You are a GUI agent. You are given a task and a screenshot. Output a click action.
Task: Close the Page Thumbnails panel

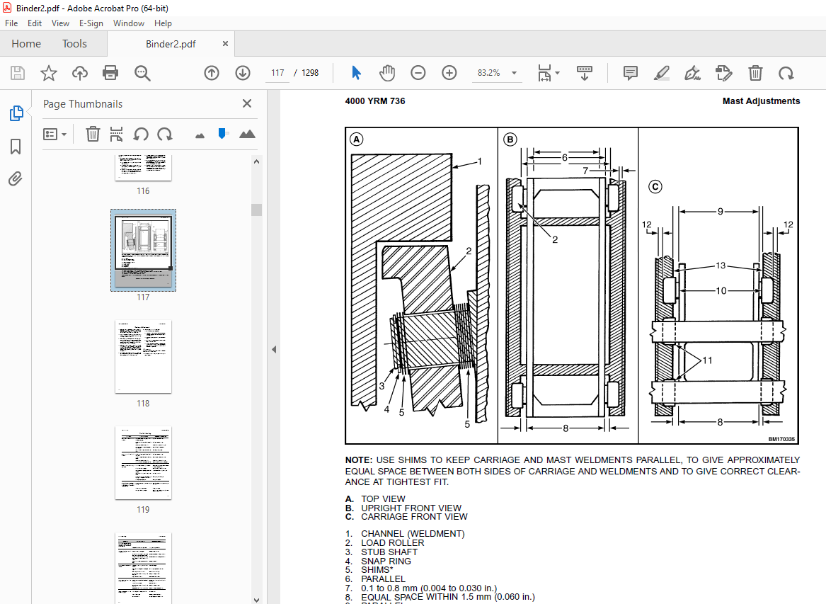point(247,103)
